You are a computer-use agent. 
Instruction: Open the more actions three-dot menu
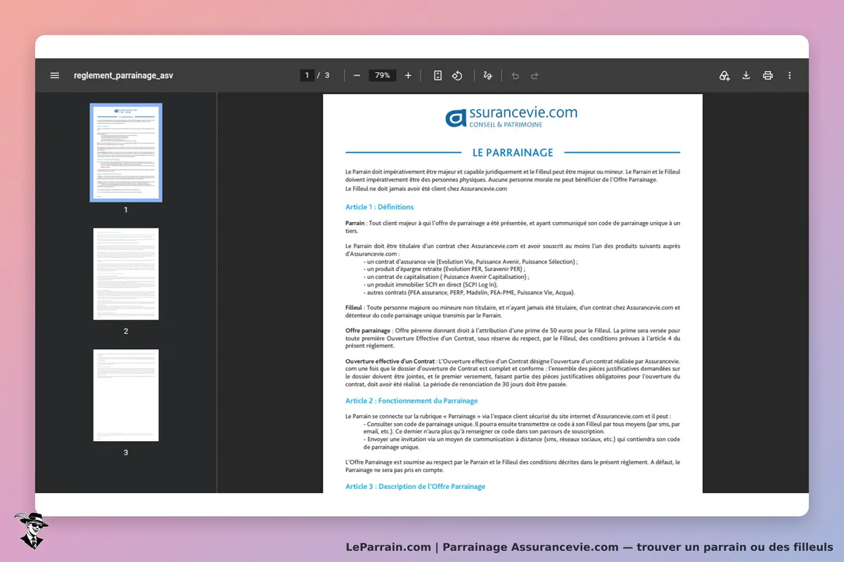coord(790,75)
